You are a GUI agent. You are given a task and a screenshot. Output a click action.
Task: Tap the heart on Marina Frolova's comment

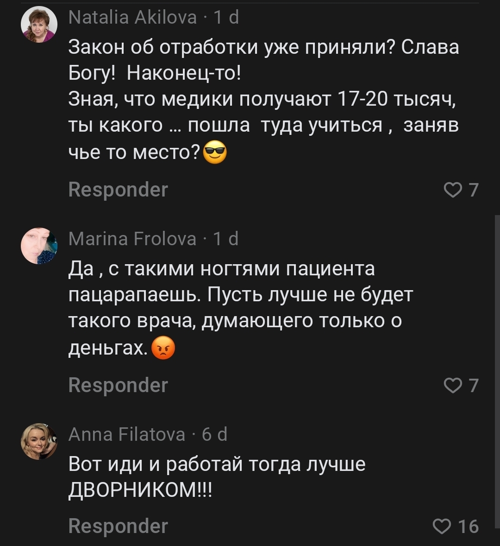click(x=452, y=386)
